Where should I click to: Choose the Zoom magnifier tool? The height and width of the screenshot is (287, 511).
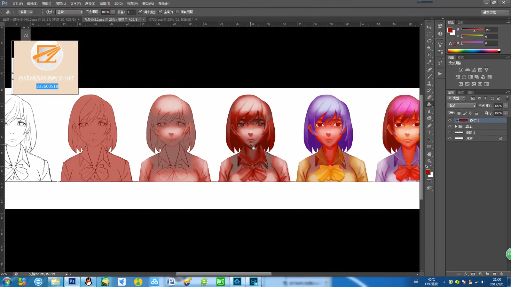pyautogui.click(x=429, y=161)
